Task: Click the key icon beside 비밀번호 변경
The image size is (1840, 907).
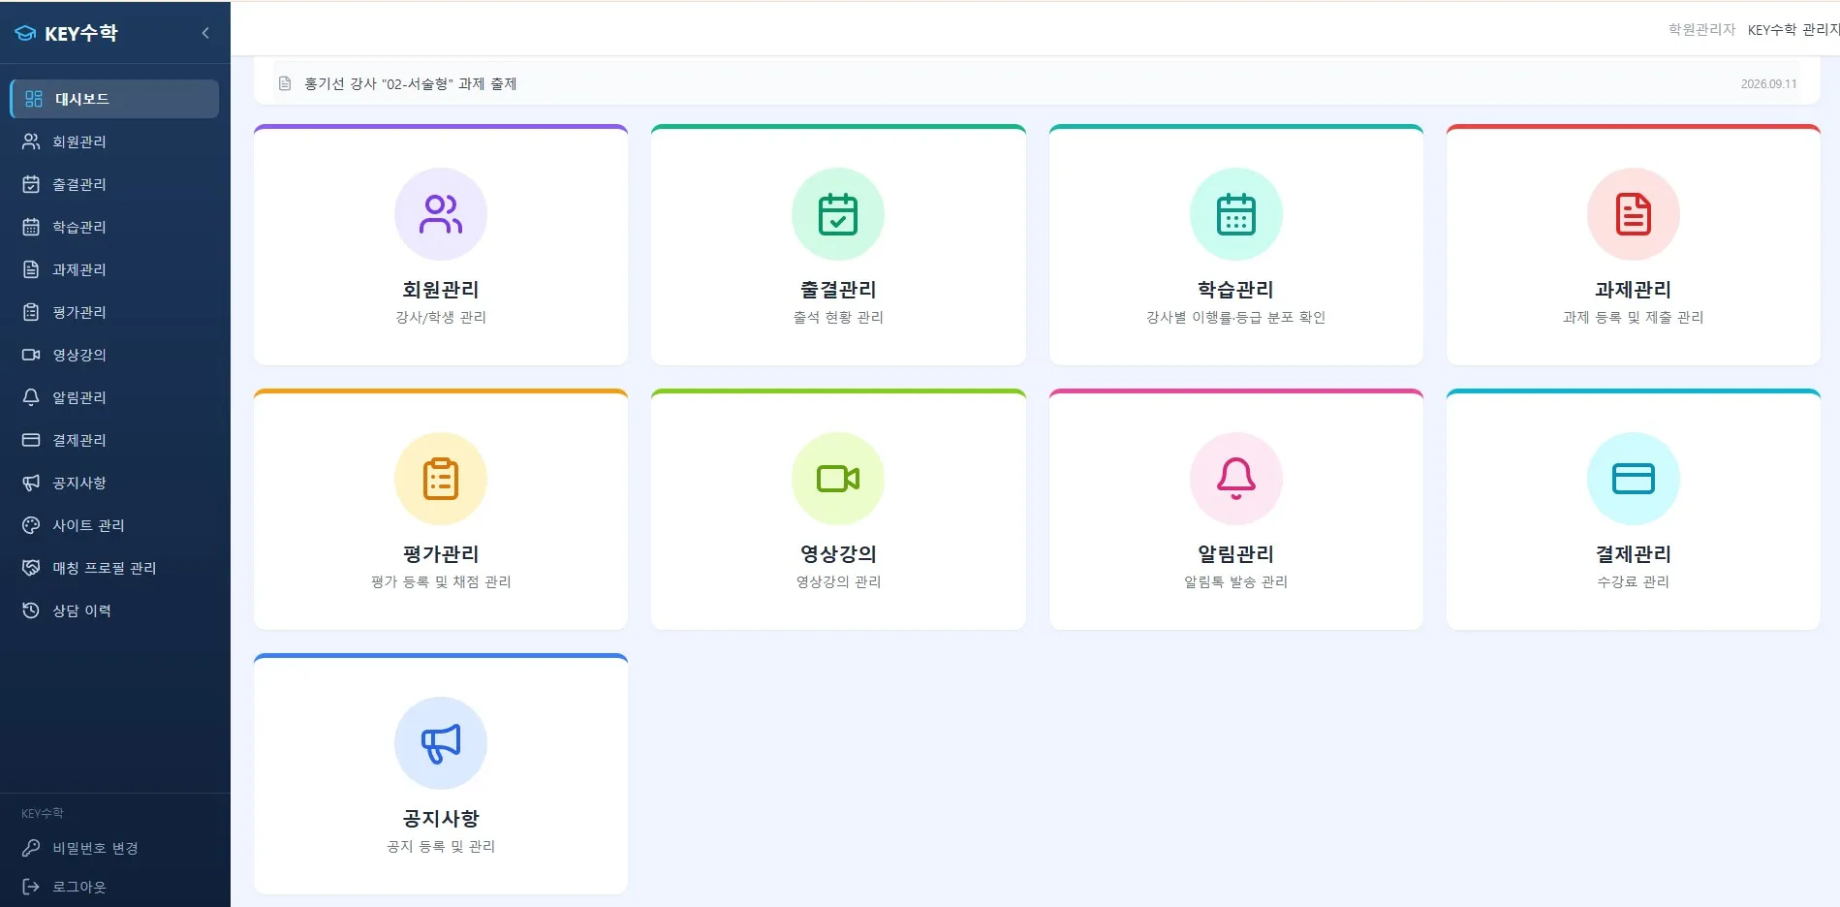Action: point(31,848)
